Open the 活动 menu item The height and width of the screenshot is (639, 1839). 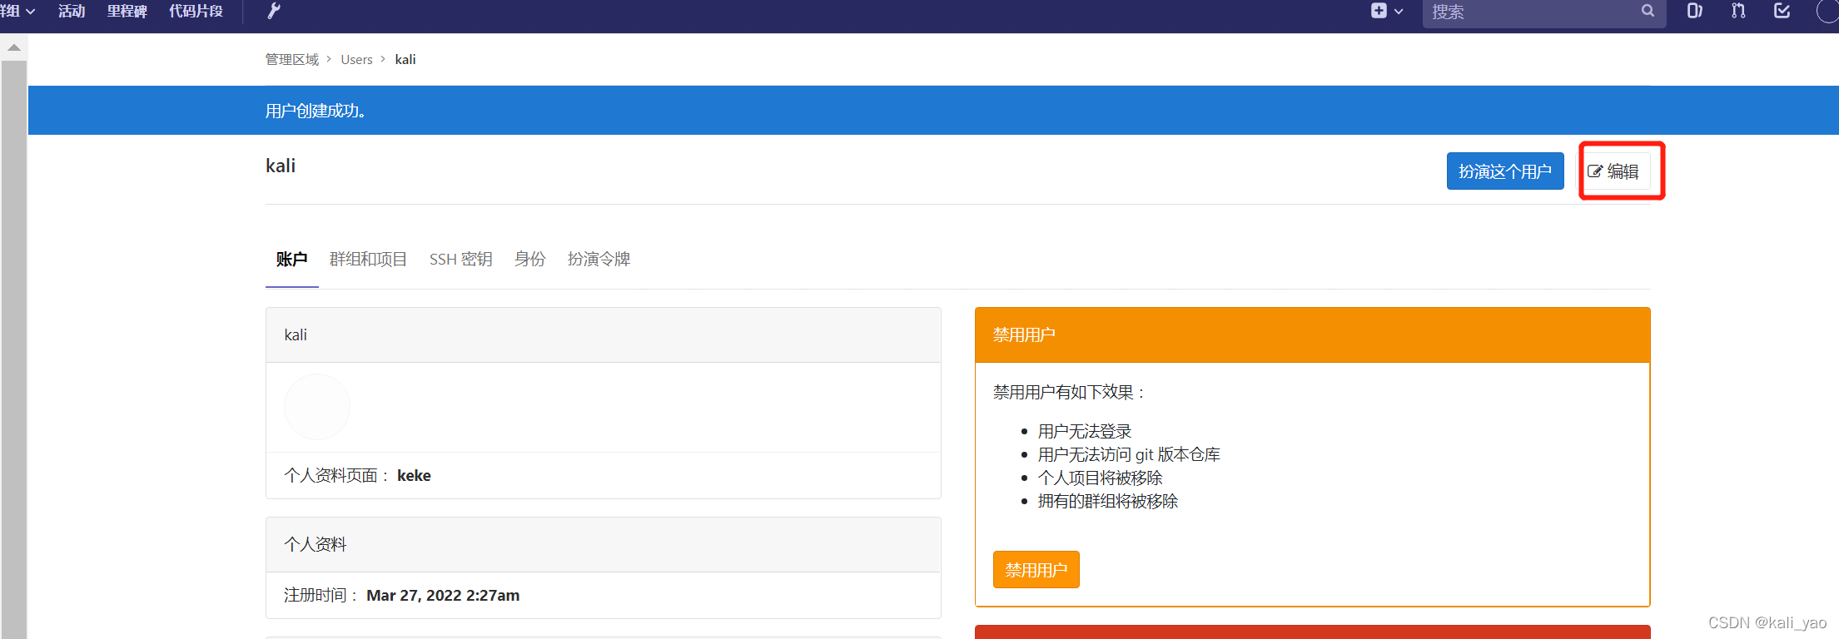72,11
